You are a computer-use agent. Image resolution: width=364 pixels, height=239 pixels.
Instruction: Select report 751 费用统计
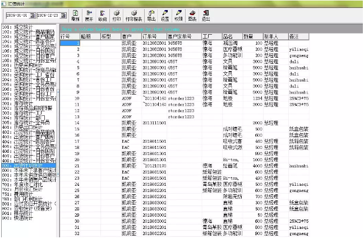pyautogui.click(x=17, y=194)
